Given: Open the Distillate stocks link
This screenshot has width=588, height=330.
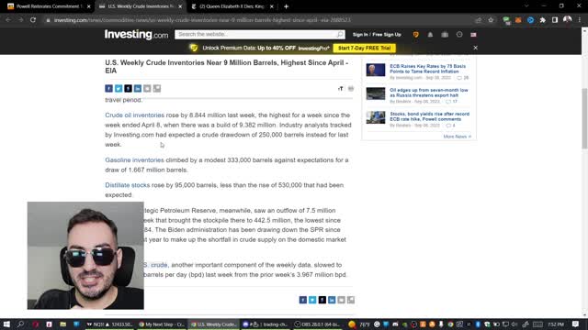Looking at the screenshot, I should 128,185.
